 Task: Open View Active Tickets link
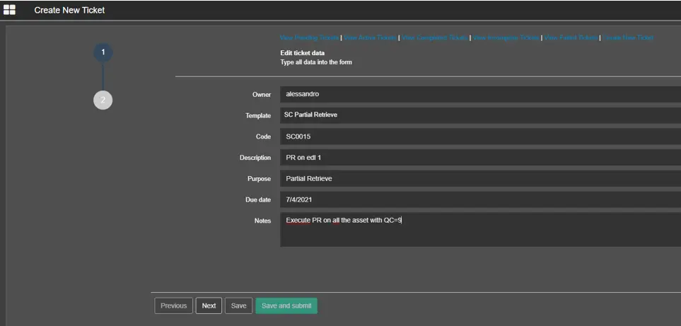[370, 37]
